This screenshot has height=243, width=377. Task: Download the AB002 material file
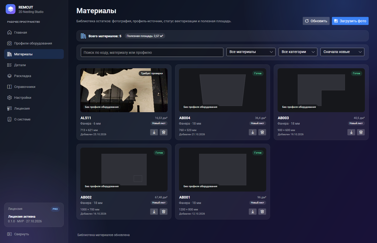click(x=154, y=212)
